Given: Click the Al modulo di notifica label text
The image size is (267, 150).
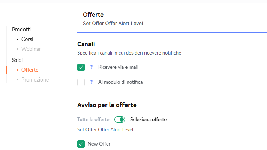Looking at the screenshot, I should [120, 82].
